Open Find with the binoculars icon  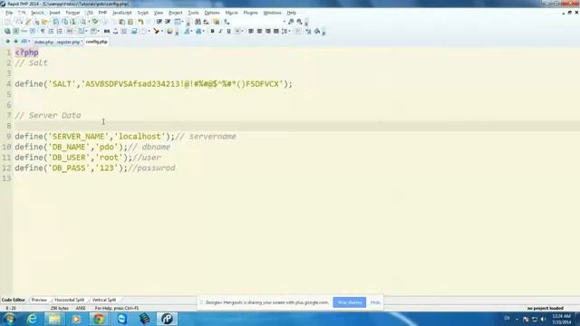click(198, 22)
